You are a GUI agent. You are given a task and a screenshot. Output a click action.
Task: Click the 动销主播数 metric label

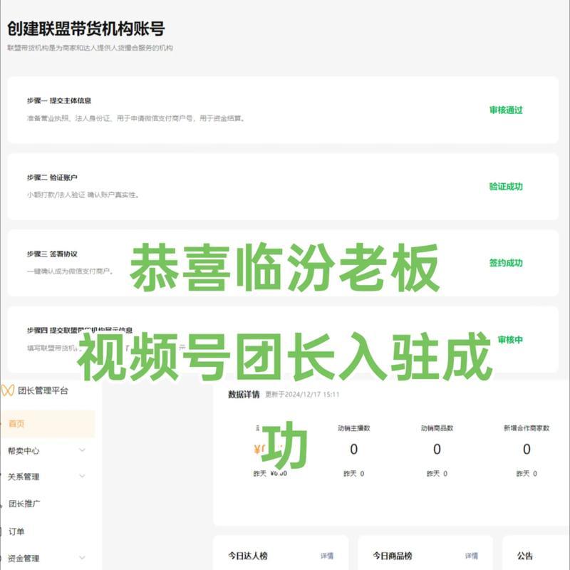[353, 428]
